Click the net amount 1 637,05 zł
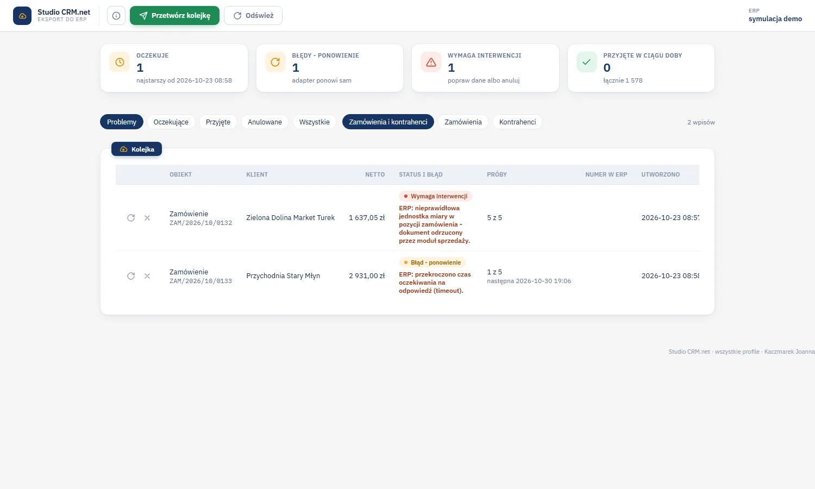This screenshot has height=489, width=815. pos(367,218)
